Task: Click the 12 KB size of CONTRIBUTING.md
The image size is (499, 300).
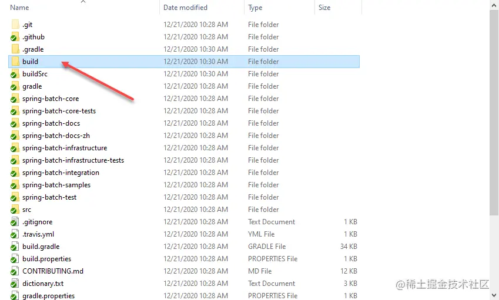Action: coord(349,271)
